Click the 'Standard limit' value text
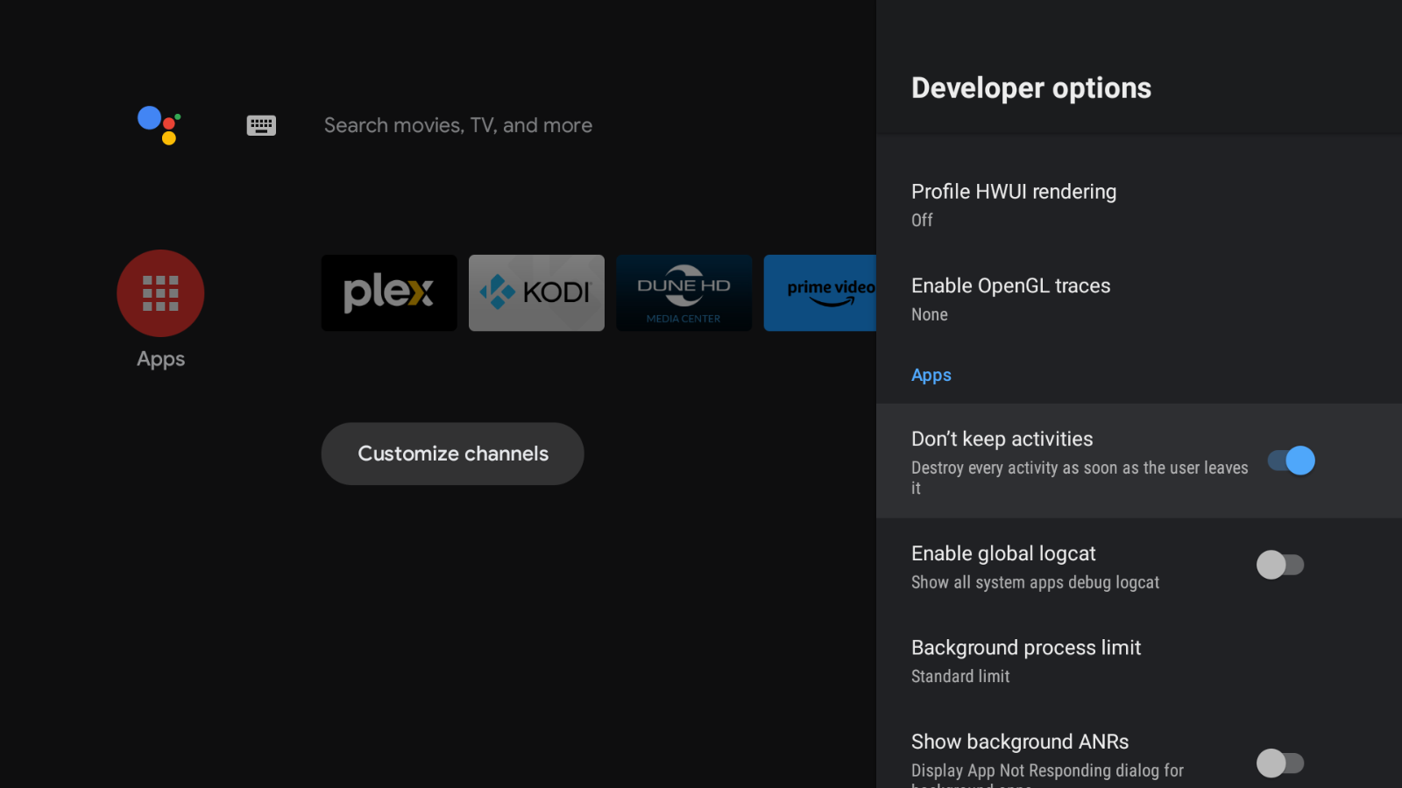Image resolution: width=1402 pixels, height=788 pixels. click(x=960, y=676)
